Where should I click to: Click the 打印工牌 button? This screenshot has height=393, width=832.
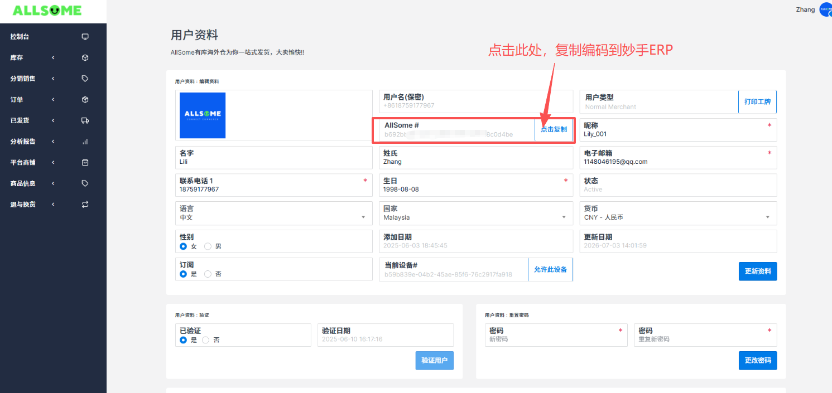[x=757, y=101]
